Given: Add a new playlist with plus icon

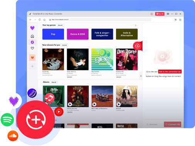Looking at the screenshot, I should tap(32, 66).
